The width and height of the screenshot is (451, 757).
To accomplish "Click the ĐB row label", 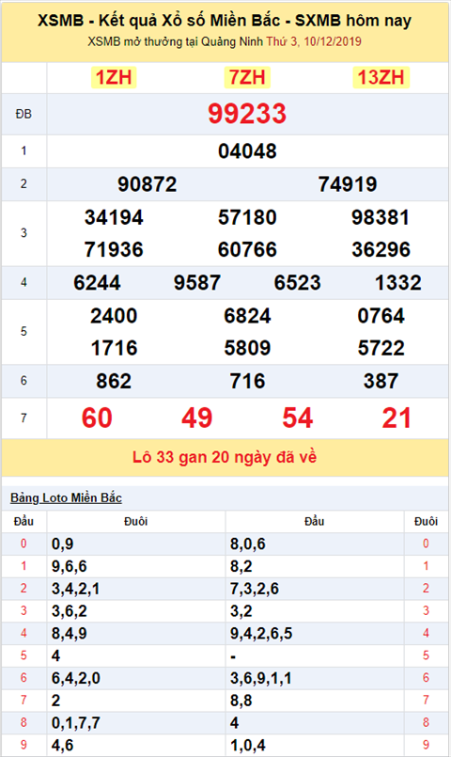I will (x=23, y=114).
